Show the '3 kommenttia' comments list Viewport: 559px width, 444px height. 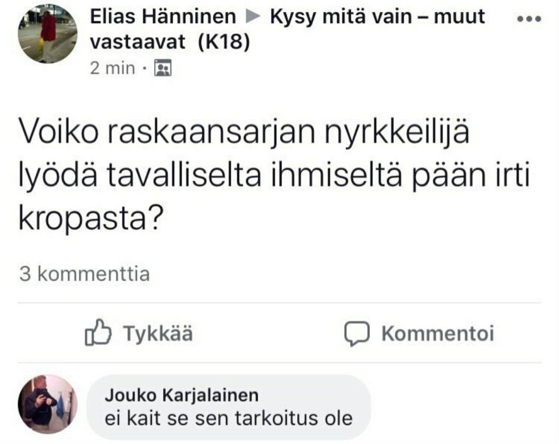click(84, 274)
